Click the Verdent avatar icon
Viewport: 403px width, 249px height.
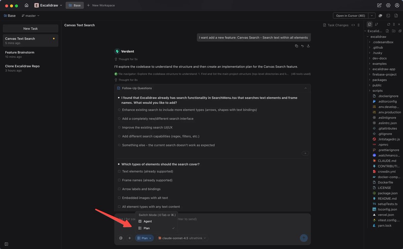(x=117, y=51)
